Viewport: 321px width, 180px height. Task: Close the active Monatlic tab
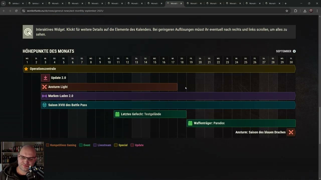click(x=181, y=3)
